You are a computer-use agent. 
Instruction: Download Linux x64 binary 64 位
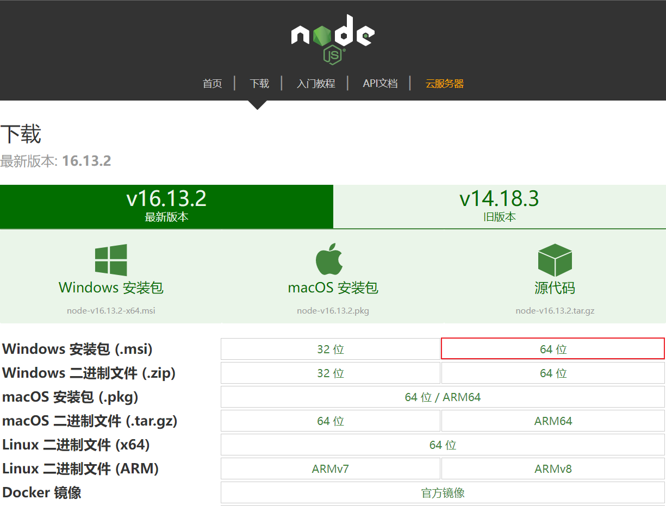[443, 445]
